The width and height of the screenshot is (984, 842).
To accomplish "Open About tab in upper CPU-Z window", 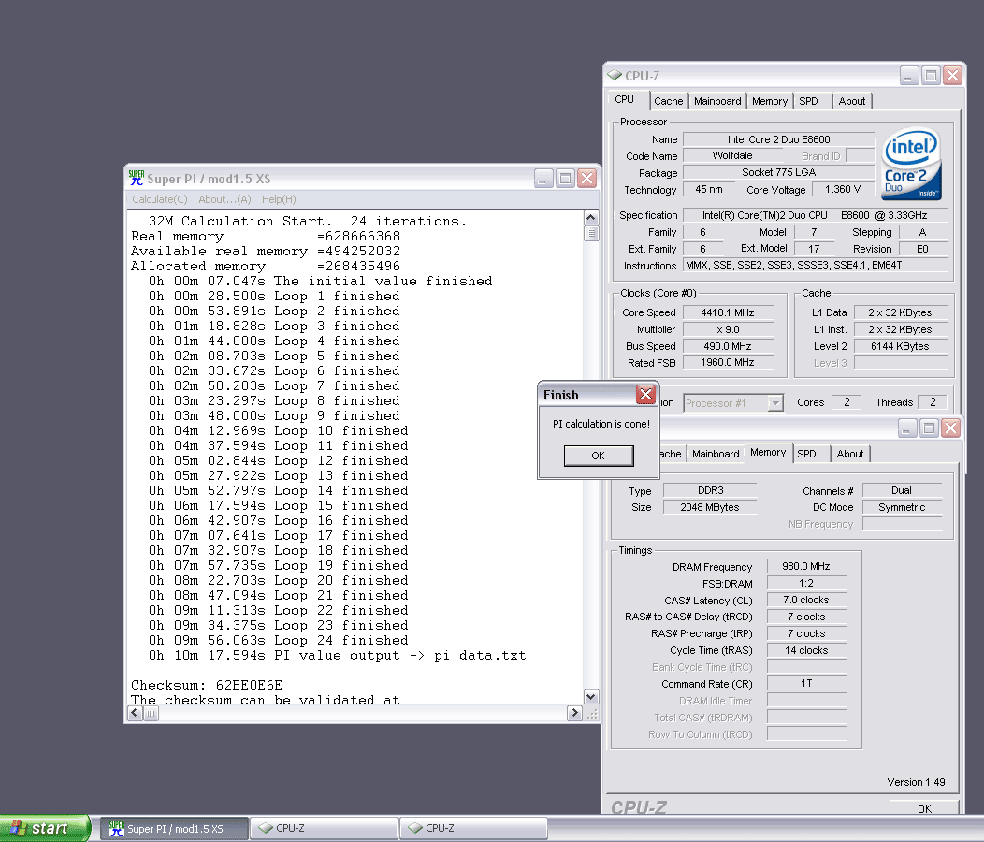I will click(851, 101).
